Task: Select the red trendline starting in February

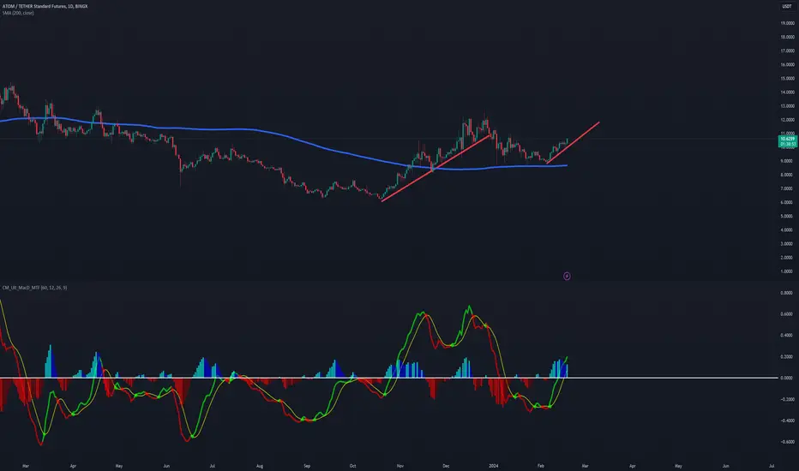Action: click(x=573, y=143)
